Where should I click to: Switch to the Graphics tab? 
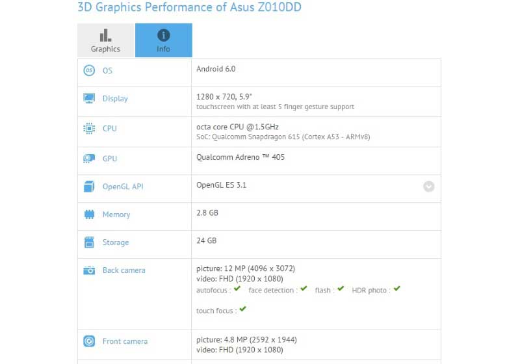point(105,40)
